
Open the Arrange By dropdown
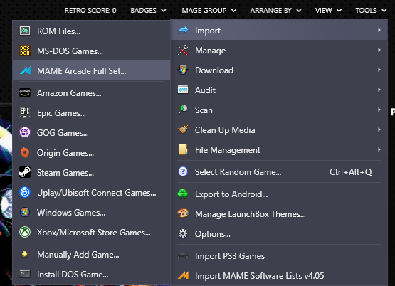(275, 11)
